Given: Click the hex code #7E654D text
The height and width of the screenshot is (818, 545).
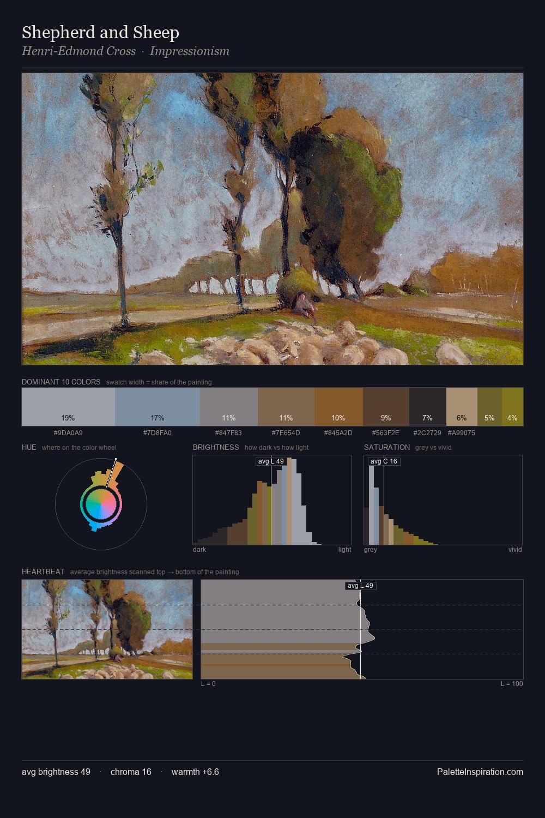Looking at the screenshot, I should (x=286, y=433).
